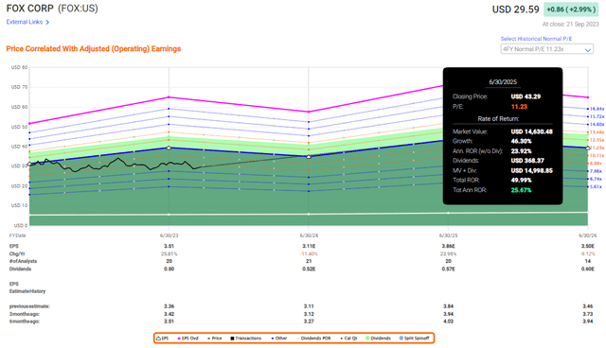Click the 6/30/26 EPS triangle marker
This screenshot has height=348, width=606.
(588, 148)
